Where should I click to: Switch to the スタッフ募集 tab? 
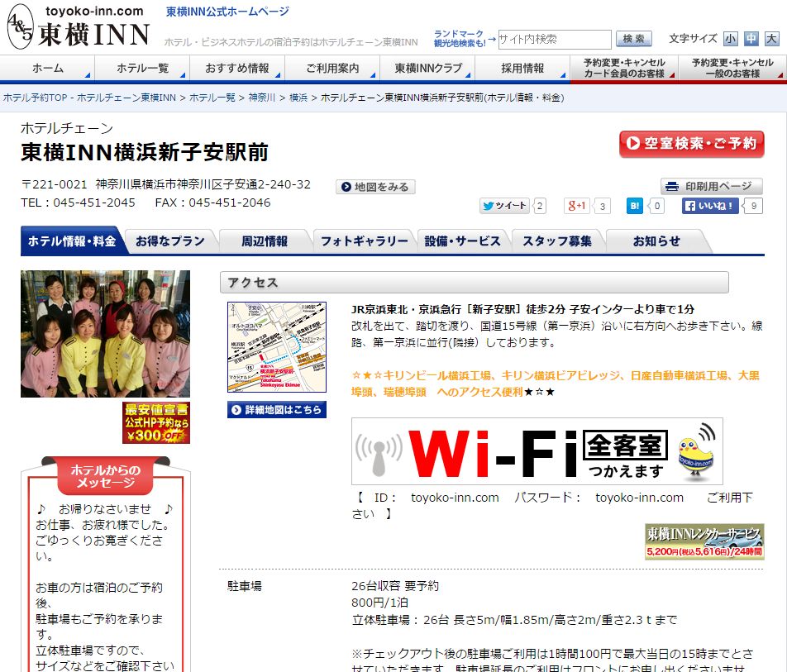pos(557,241)
